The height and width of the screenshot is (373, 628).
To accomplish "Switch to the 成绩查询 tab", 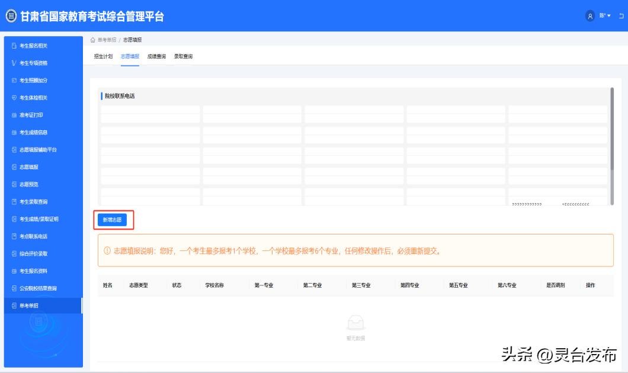I will (x=156, y=57).
